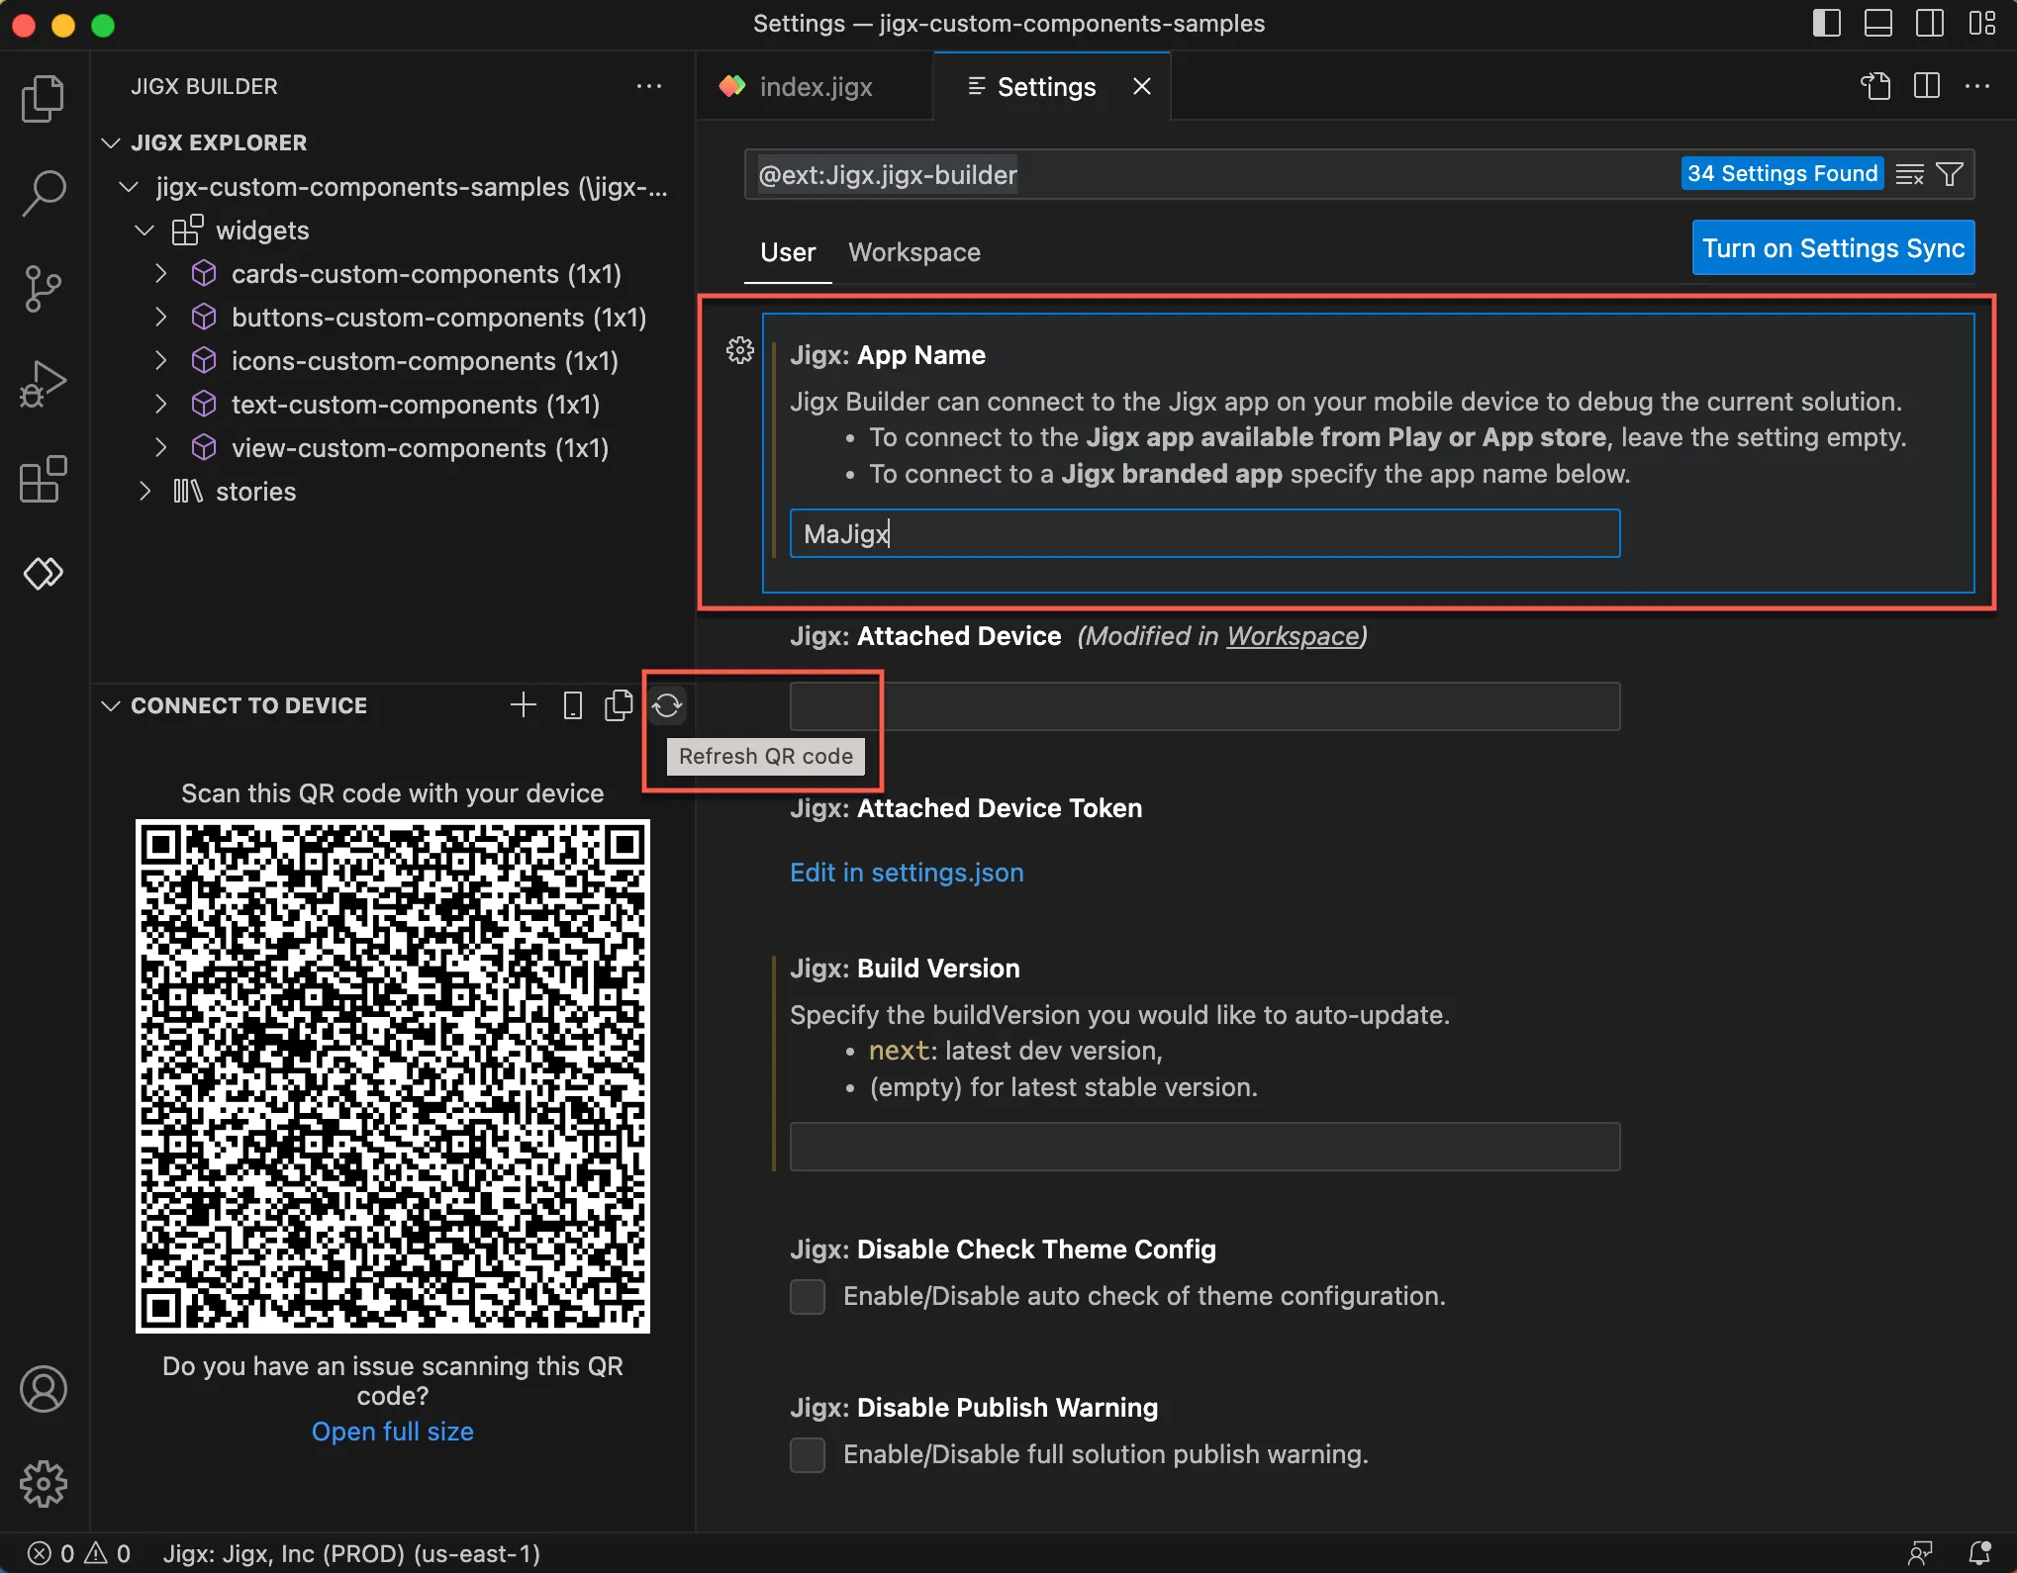Viewport: 2017px width, 1573px height.
Task: Click the Open full size link
Action: click(392, 1432)
